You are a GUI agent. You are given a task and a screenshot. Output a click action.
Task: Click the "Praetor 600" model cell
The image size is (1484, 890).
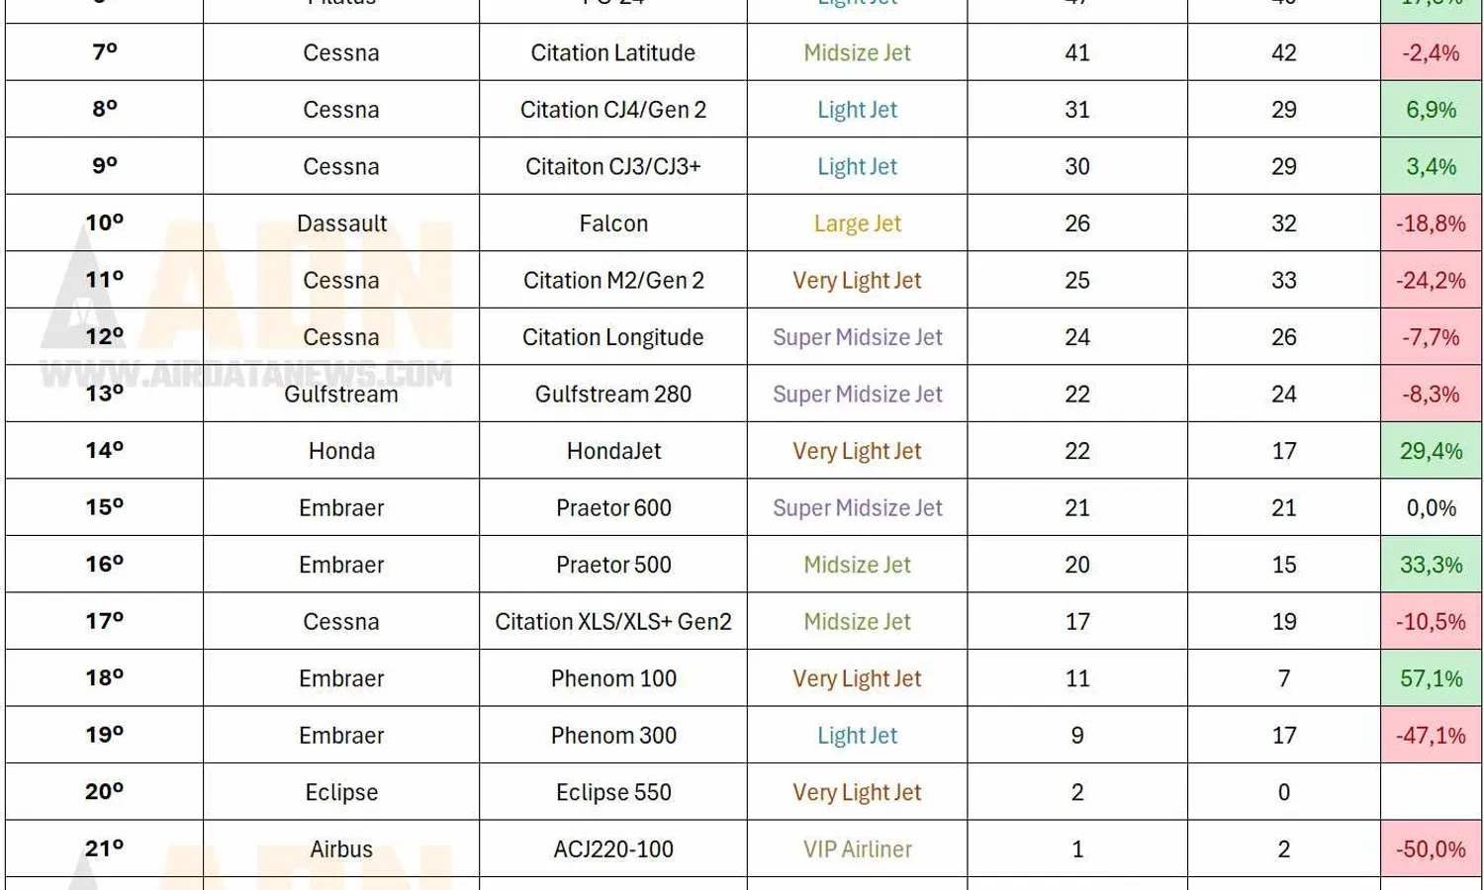coord(613,508)
